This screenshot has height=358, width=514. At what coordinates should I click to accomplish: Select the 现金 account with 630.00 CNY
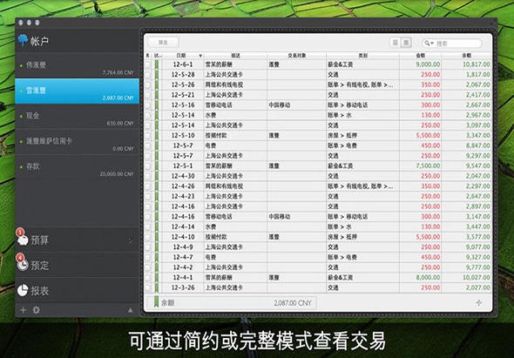(77, 117)
